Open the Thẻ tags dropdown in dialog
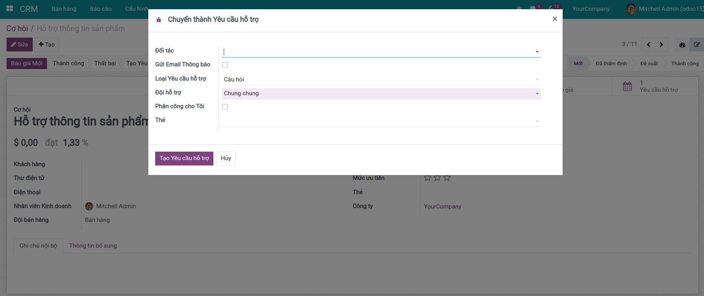Viewport: 704px width, 296px height. coord(380,121)
